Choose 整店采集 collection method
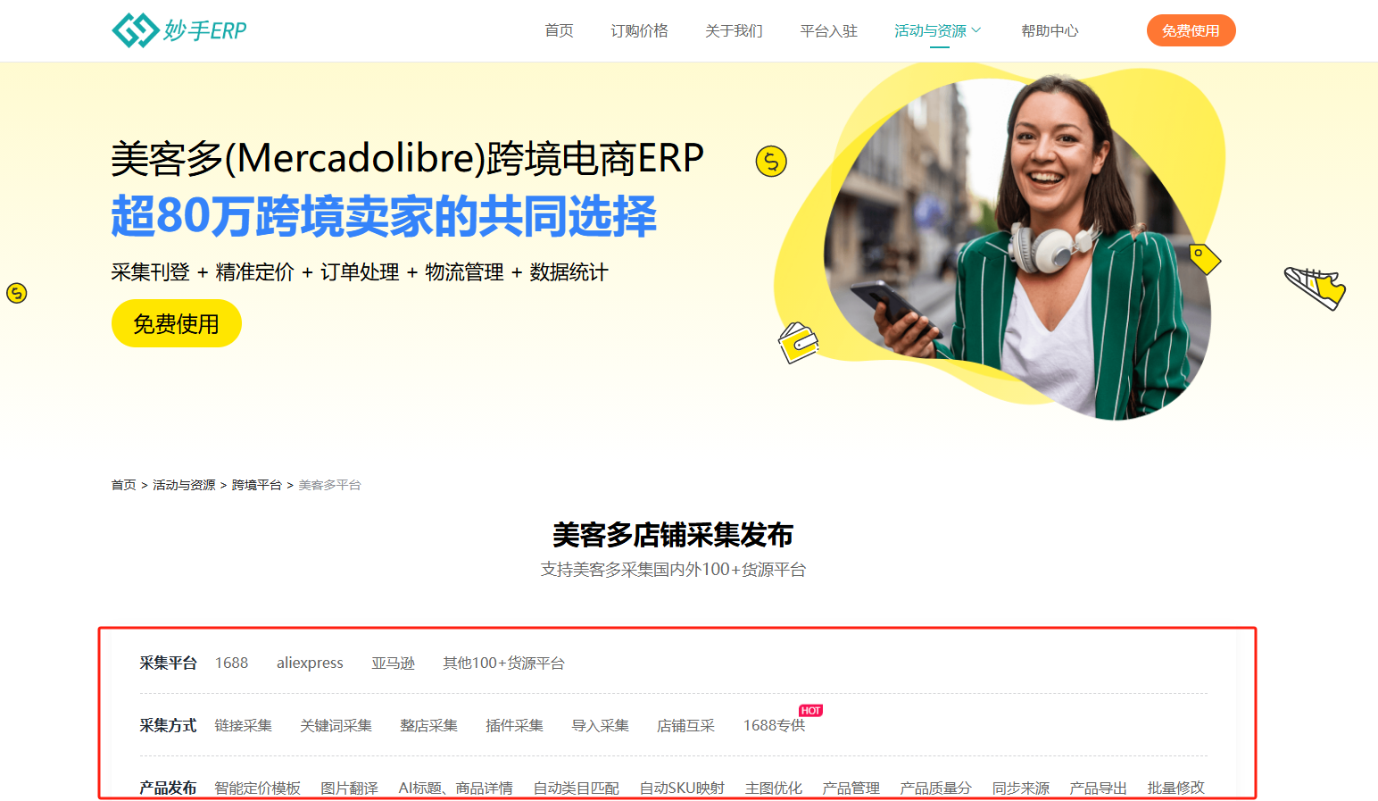This screenshot has width=1378, height=801. click(x=428, y=725)
